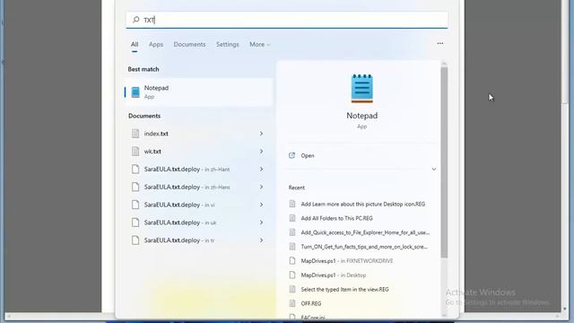Expand chevron for SaraEULA zh-Hant result
This screenshot has height=323, width=574.
tap(261, 170)
